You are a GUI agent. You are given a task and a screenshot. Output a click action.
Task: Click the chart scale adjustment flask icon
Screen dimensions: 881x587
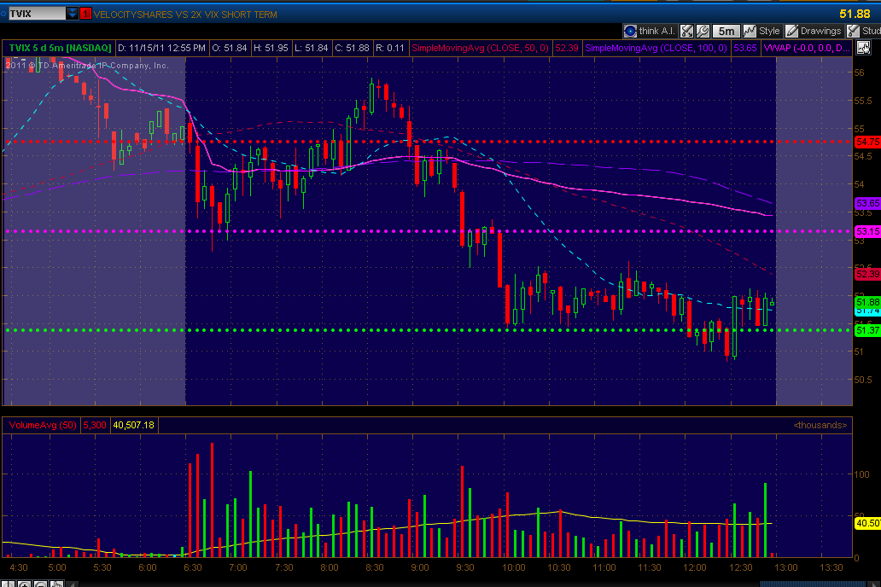[x=686, y=31]
